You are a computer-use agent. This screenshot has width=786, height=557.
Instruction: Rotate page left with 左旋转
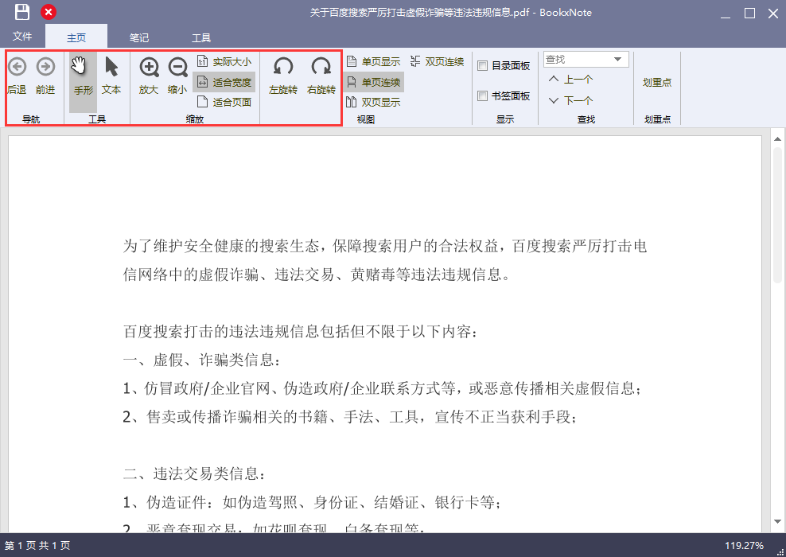(283, 76)
